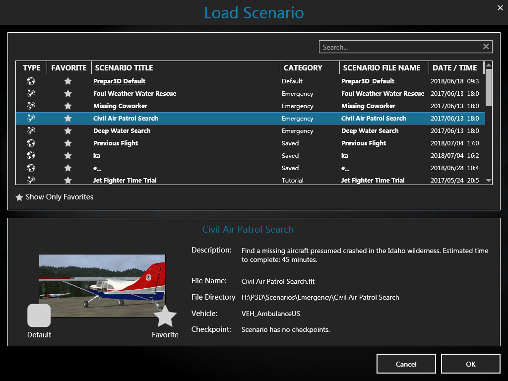Sort list by Category column header

pos(303,68)
